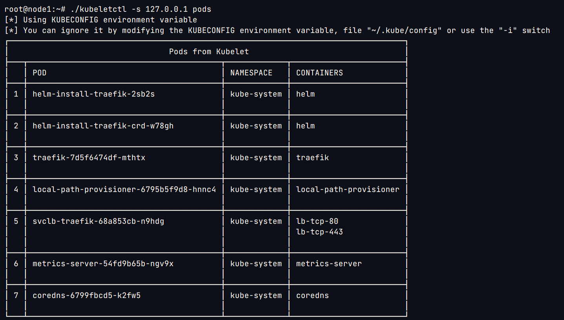Click the "Using KUBECONFIG environment variable" line
The width and height of the screenshot is (564, 320).
(110, 20)
